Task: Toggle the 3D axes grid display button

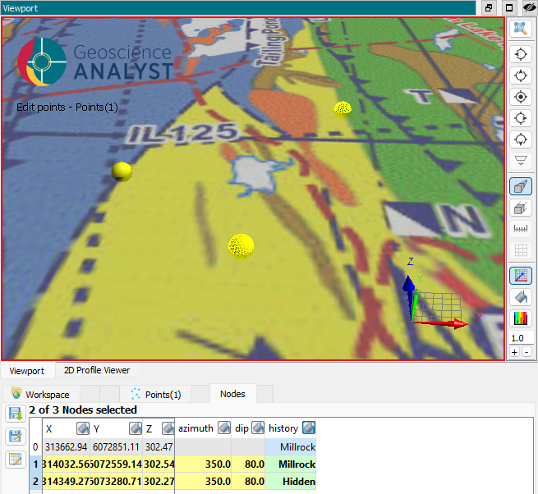Action: 520,276
